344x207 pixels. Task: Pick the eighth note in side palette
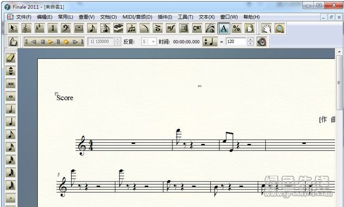[x=11, y=135]
